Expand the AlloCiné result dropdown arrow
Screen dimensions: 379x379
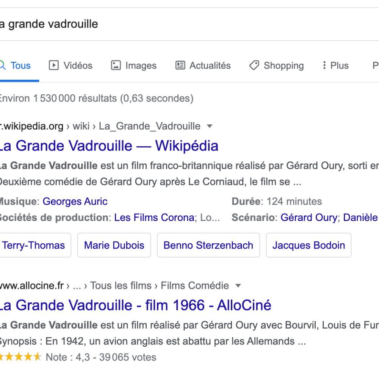238,285
